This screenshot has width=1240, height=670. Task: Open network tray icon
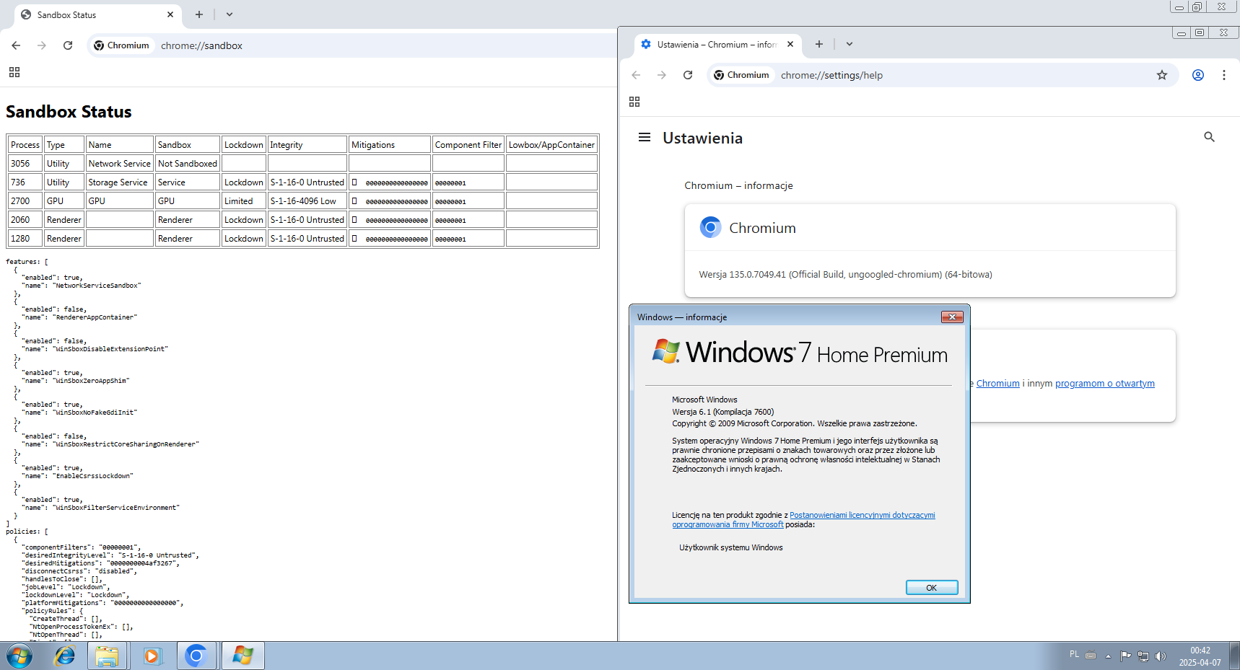(1143, 656)
